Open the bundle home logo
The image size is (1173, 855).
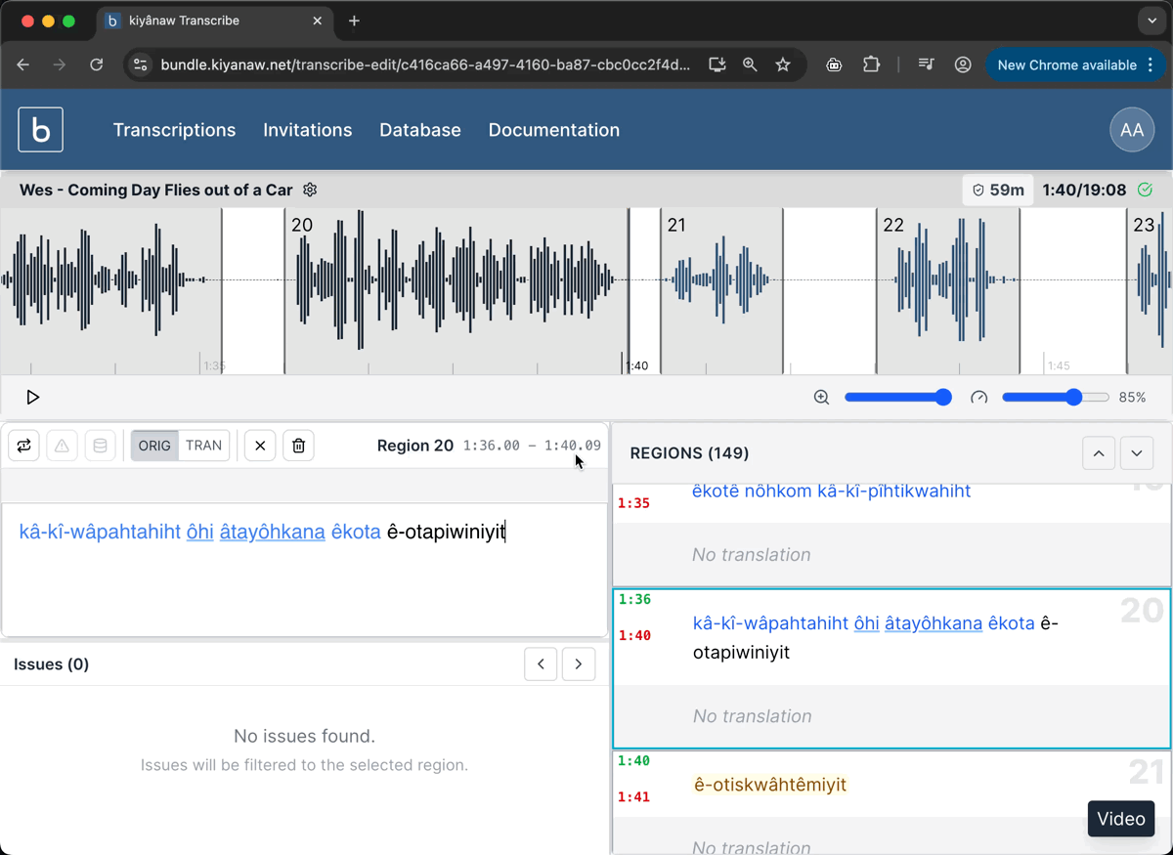(41, 130)
